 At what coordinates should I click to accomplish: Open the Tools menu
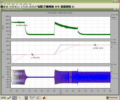click(21, 4)
